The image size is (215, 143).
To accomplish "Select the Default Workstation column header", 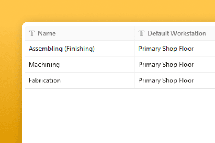I will click(177, 33).
